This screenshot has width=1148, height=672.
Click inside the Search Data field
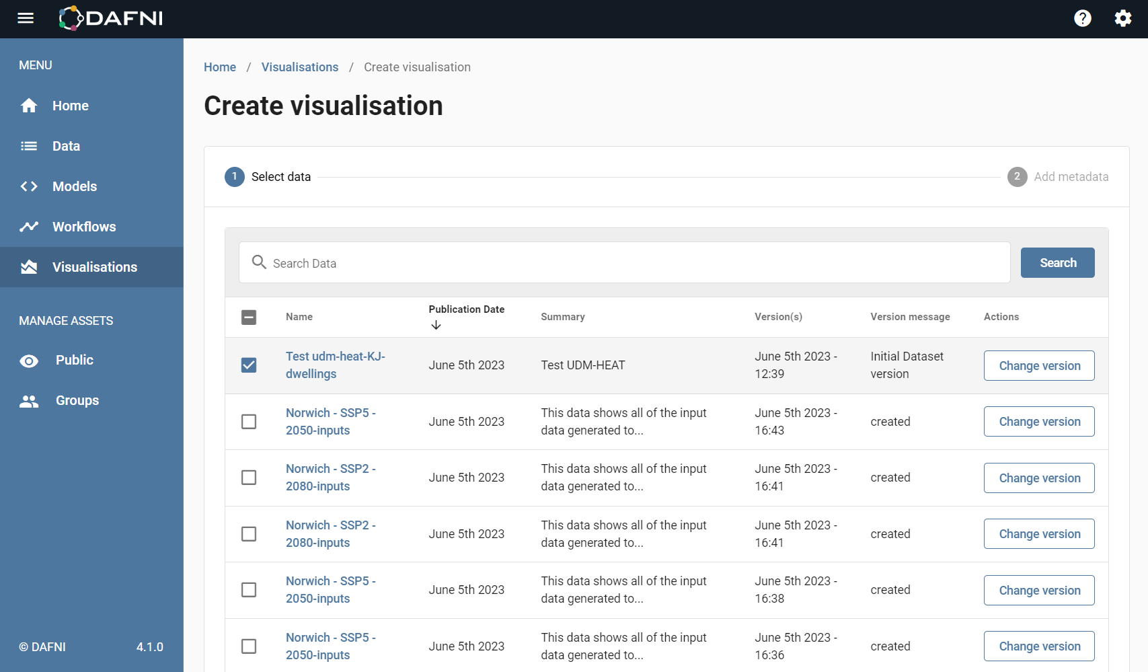[x=605, y=262]
